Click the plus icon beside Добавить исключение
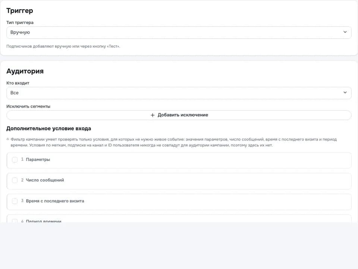 pyautogui.click(x=153, y=115)
